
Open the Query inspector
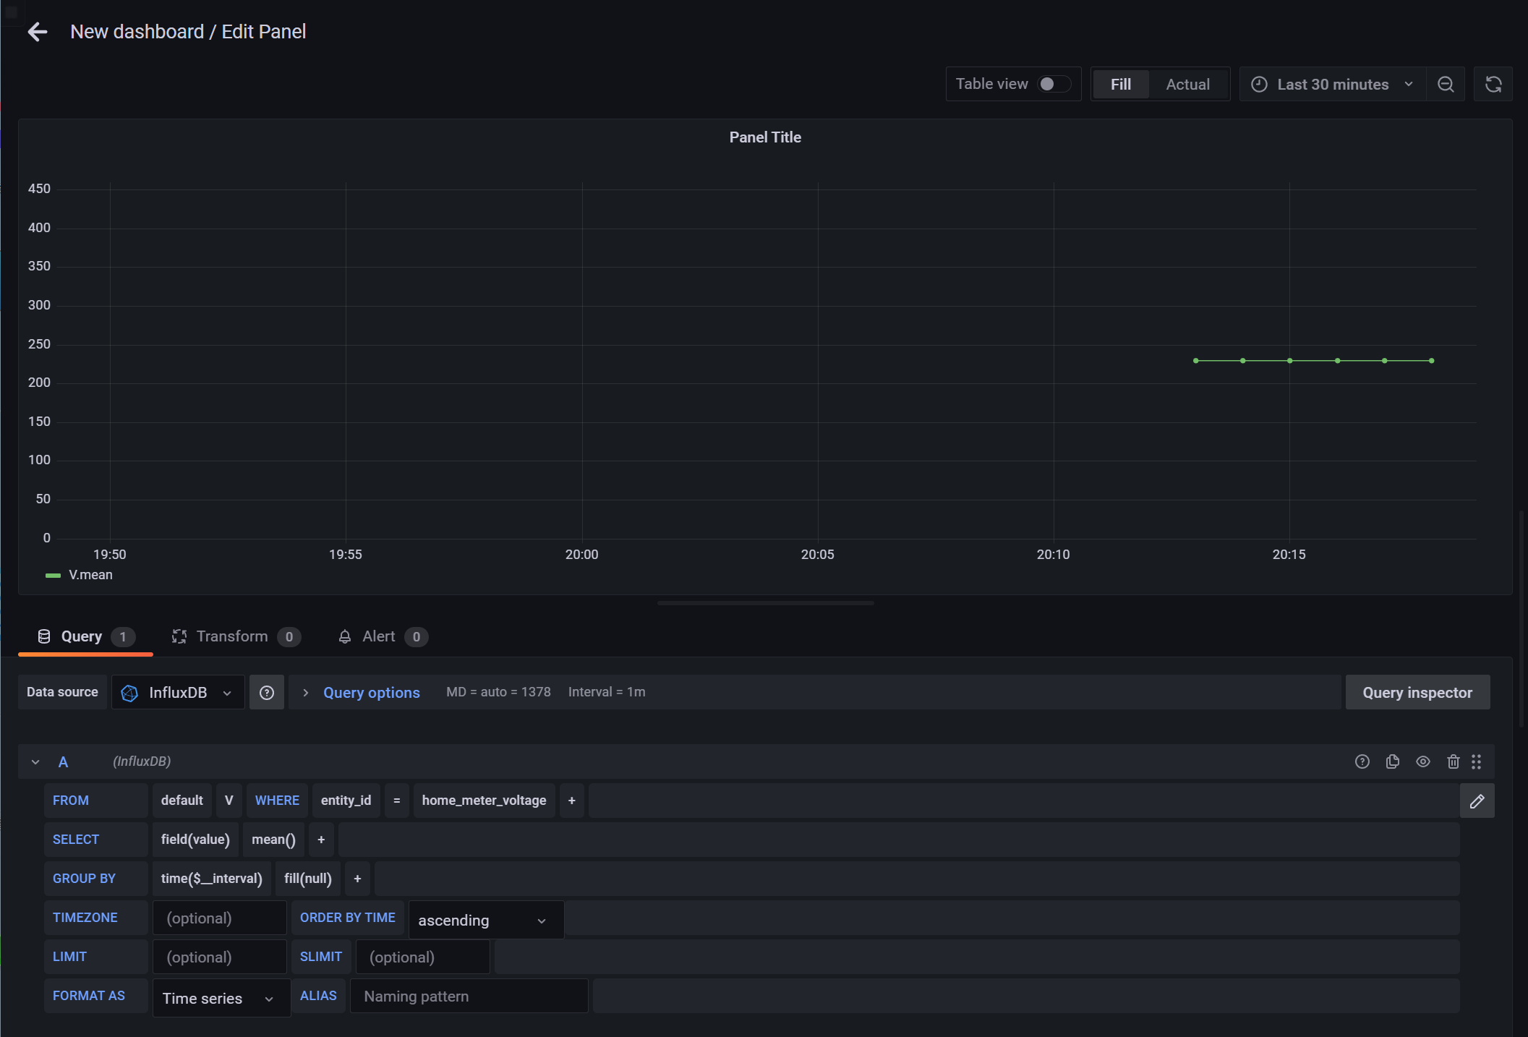[x=1417, y=693]
